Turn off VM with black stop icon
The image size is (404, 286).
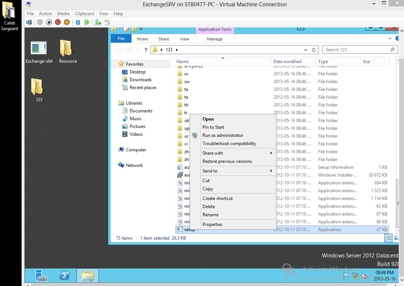tap(49, 22)
